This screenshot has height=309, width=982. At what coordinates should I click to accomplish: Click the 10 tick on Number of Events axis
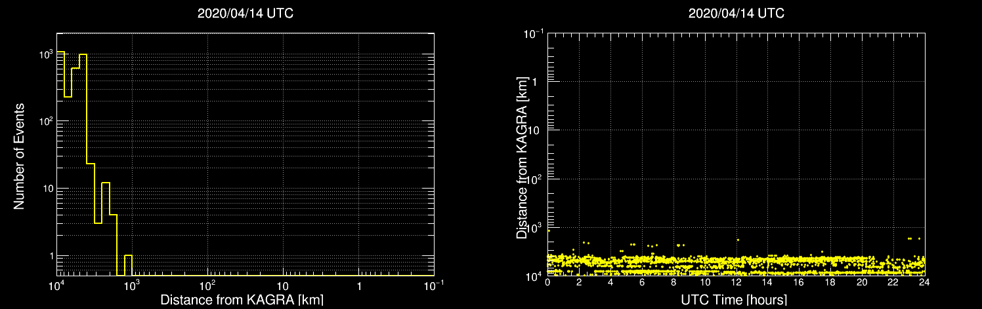(47, 189)
